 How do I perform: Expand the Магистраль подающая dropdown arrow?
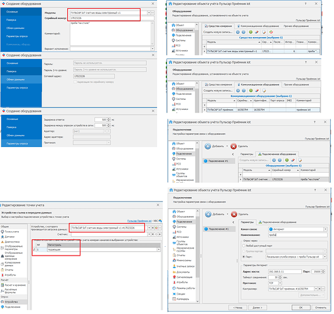point(159,249)
